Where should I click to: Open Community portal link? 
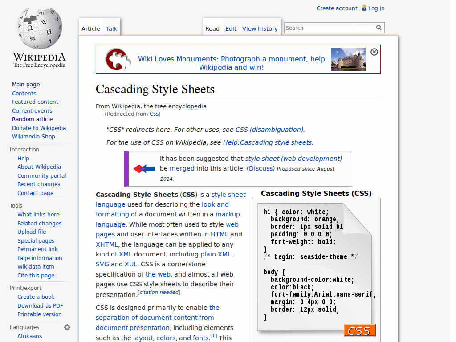tap(41, 176)
